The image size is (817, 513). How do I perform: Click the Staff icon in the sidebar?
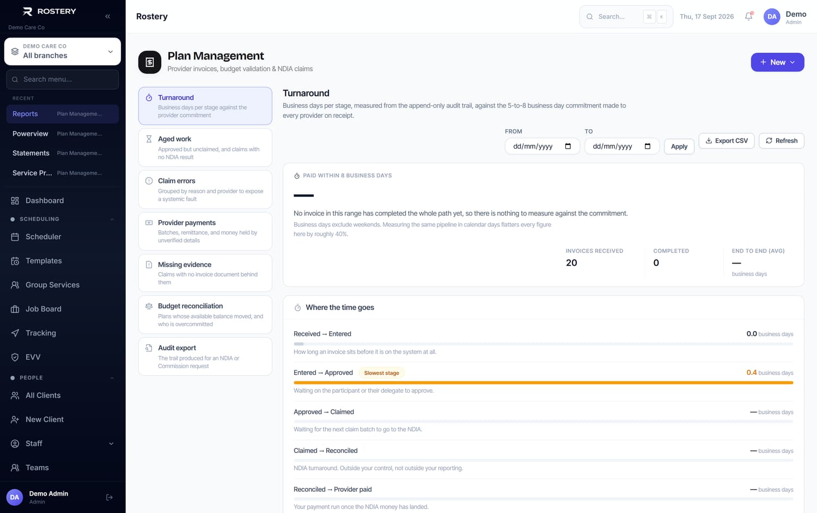pos(15,443)
